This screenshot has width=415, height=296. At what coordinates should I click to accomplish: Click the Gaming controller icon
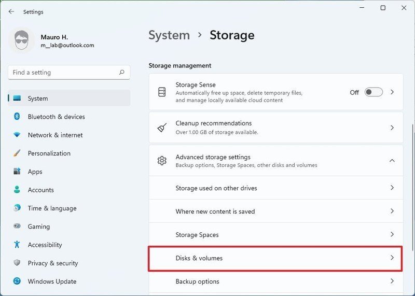[17, 227]
